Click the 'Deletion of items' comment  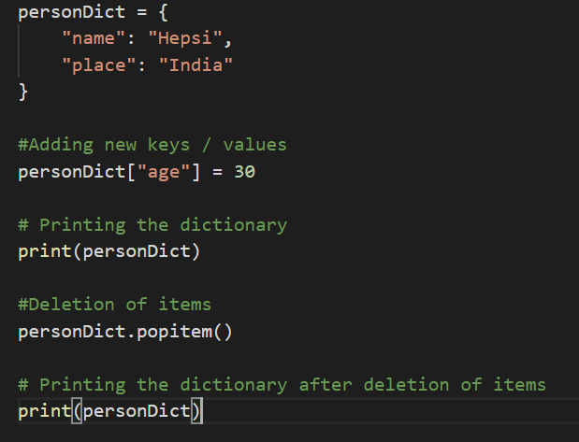[x=114, y=305]
